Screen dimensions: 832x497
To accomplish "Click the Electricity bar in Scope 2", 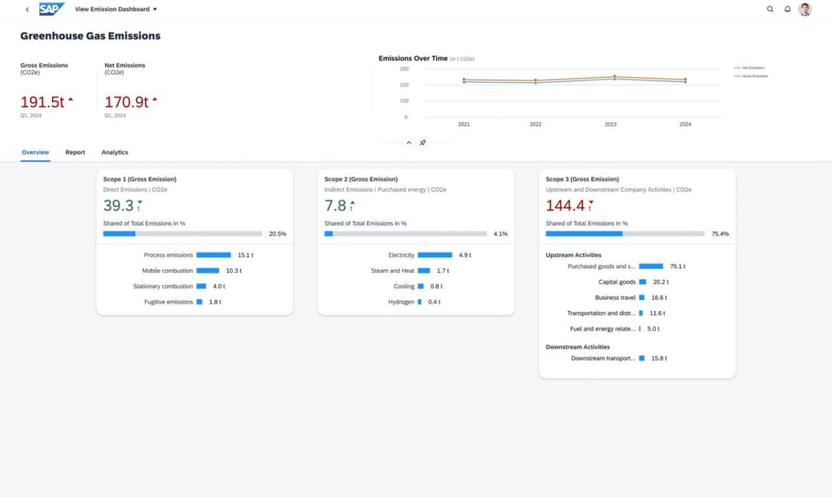I will pyautogui.click(x=435, y=255).
